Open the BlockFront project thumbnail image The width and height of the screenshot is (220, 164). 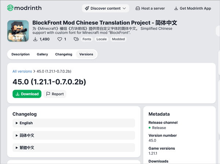coord(18,31)
